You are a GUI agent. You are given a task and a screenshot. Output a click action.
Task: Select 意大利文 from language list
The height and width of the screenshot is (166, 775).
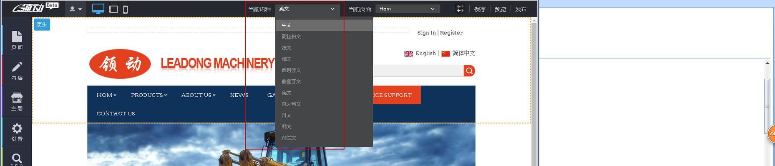pyautogui.click(x=324, y=104)
